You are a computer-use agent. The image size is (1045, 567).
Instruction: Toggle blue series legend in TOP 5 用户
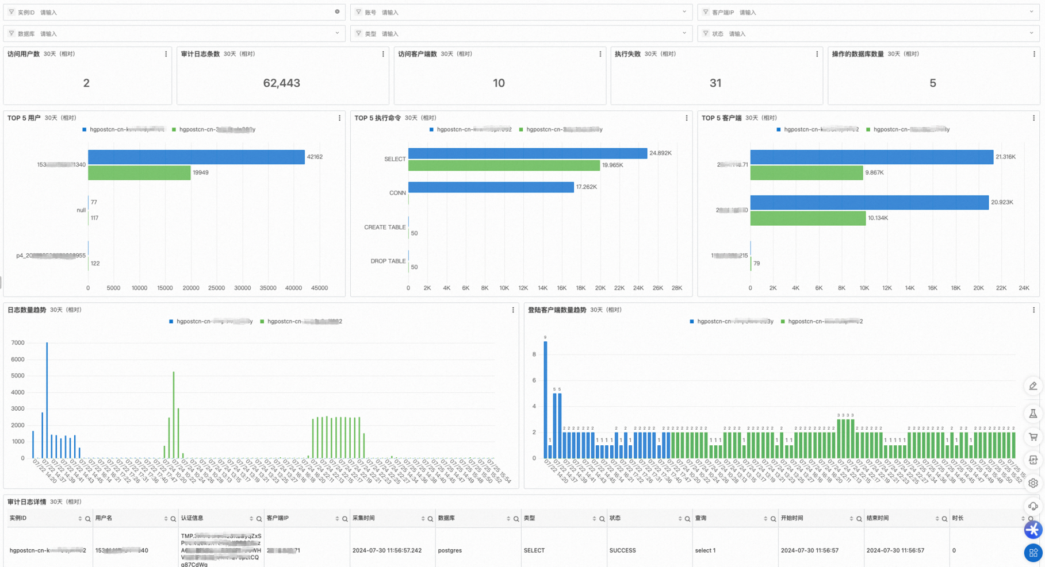click(x=123, y=129)
